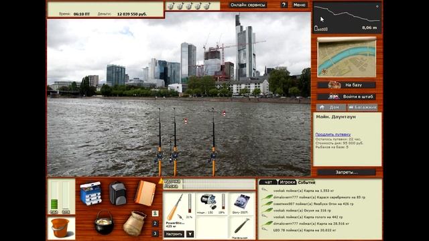The width and height of the screenshot is (429, 241).
Task: Open the black cooking pot
Action: [x=104, y=222]
